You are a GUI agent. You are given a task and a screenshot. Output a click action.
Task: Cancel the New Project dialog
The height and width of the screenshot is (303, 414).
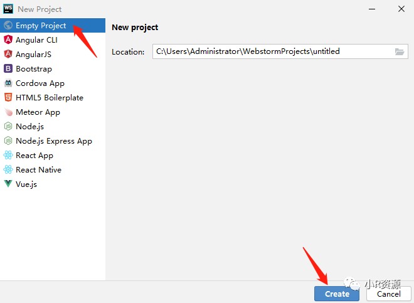389,294
